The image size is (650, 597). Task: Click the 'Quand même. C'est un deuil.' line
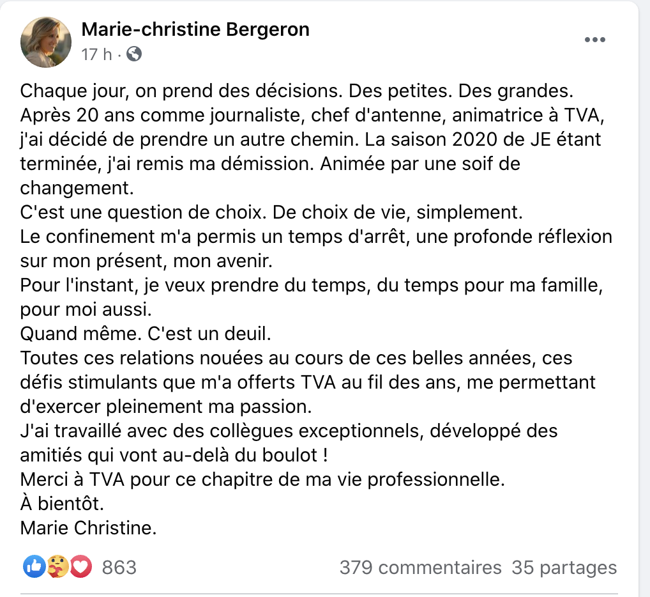coord(146,334)
